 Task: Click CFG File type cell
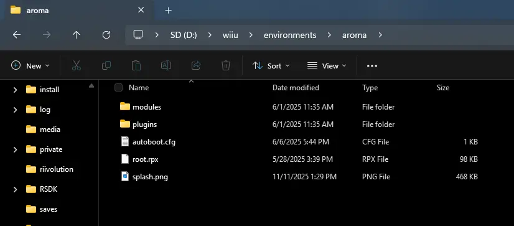point(376,142)
